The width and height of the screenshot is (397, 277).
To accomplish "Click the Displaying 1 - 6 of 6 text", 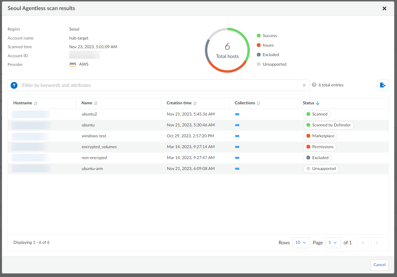I will coord(31,242).
